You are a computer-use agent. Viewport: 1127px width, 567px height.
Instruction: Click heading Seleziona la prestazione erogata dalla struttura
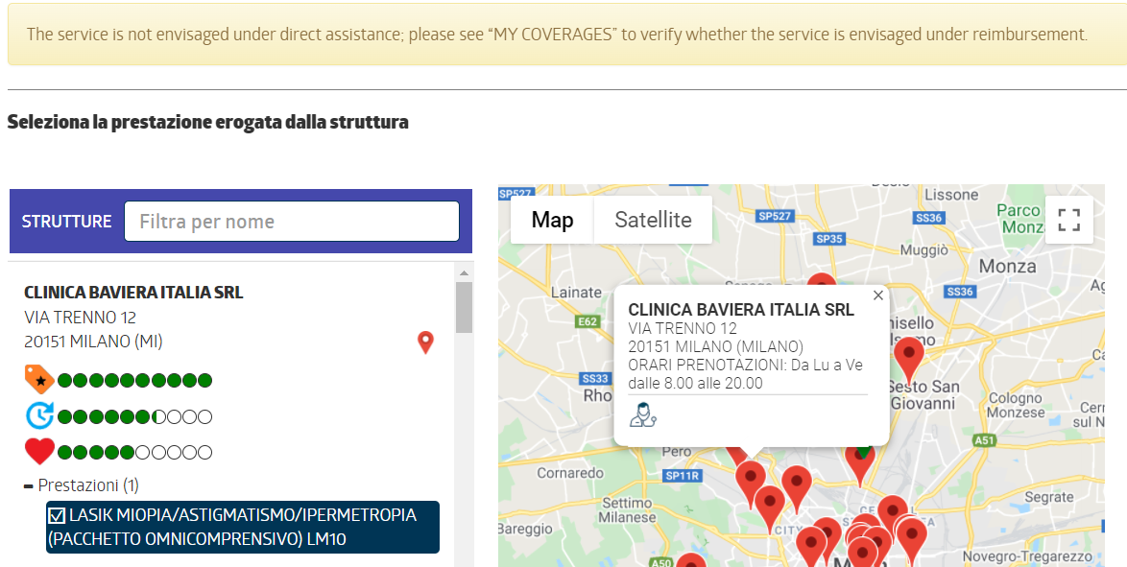tap(207, 122)
